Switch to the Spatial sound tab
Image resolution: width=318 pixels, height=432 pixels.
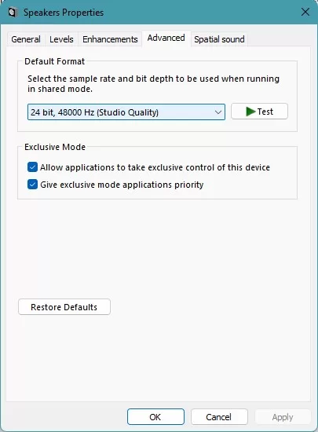coord(219,39)
